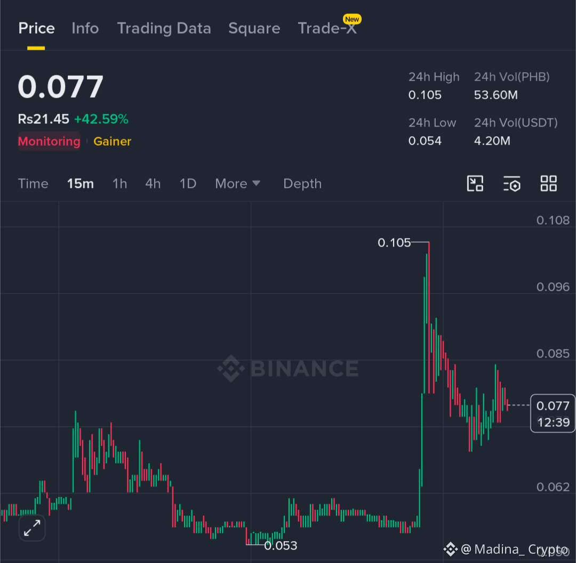The width and height of the screenshot is (576, 563).
Task: Click the 0.096 axis price label
Action: (553, 287)
